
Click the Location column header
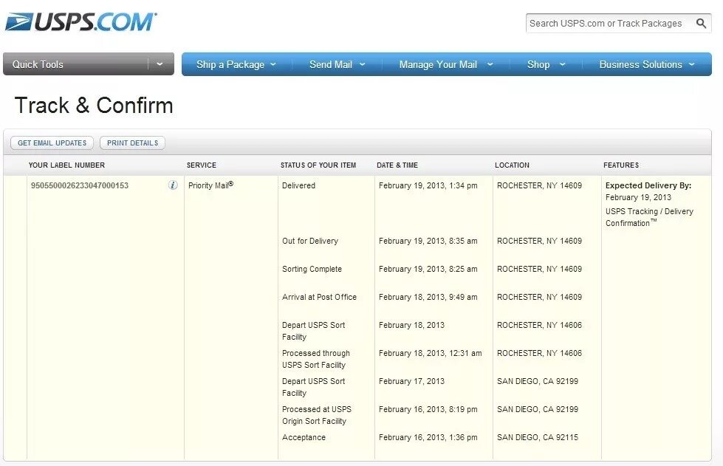tap(512, 165)
